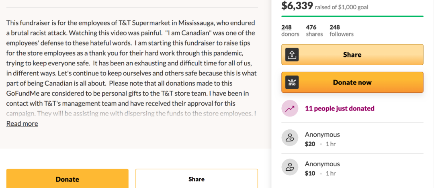The image size is (434, 188).
Task: Click the '11 people just donated' notice
Action: pyautogui.click(x=340, y=108)
